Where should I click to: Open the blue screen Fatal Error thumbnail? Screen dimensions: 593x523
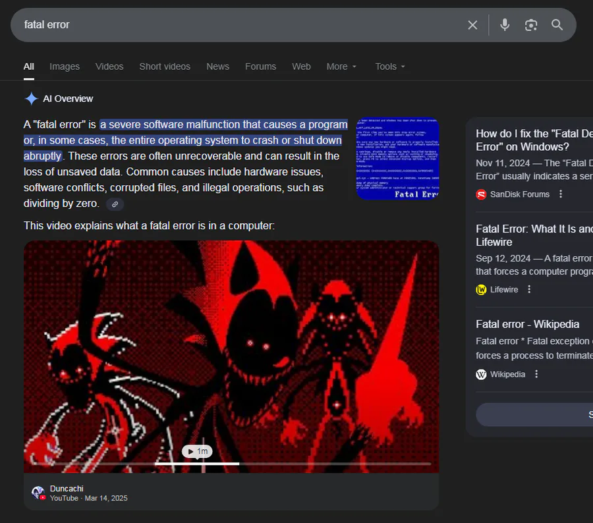point(398,159)
